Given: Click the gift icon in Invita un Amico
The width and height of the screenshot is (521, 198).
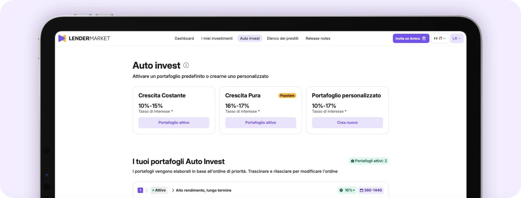Looking at the screenshot, I should (x=424, y=38).
